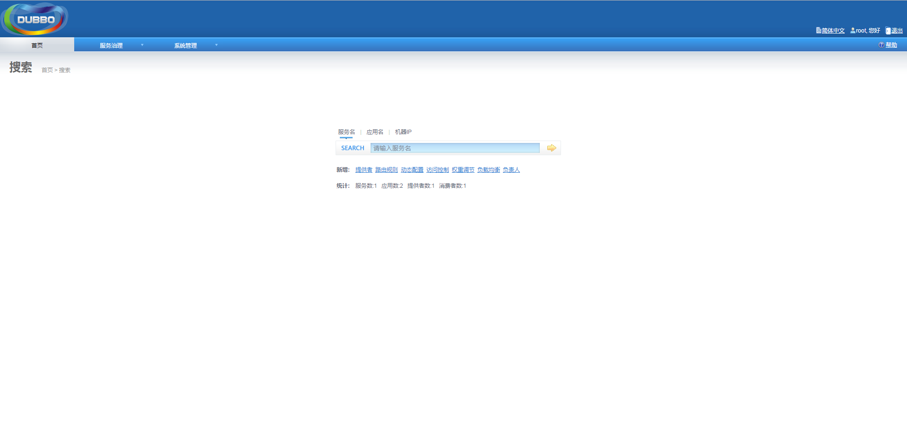Click the 搜索 page heading
Screen dimensions: 907x443
tap(21, 67)
